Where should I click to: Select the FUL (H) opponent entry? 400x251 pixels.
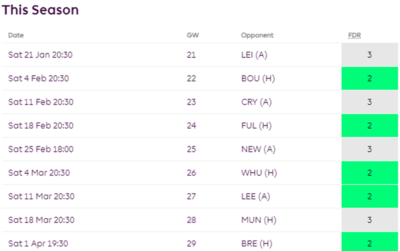pyautogui.click(x=256, y=126)
